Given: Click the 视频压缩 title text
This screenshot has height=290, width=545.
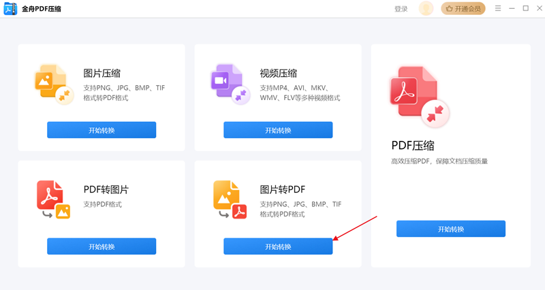Looking at the screenshot, I should click(279, 74).
